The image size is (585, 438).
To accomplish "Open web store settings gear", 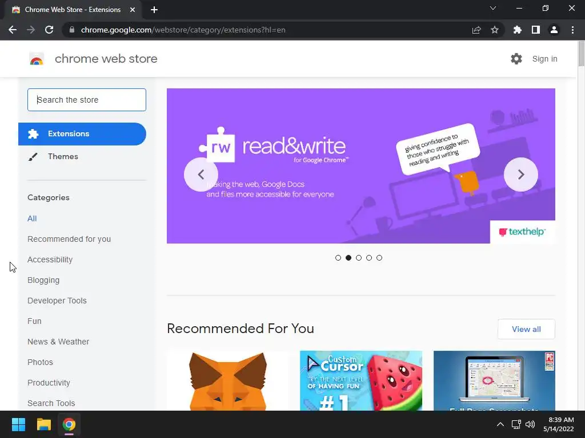I will (516, 59).
